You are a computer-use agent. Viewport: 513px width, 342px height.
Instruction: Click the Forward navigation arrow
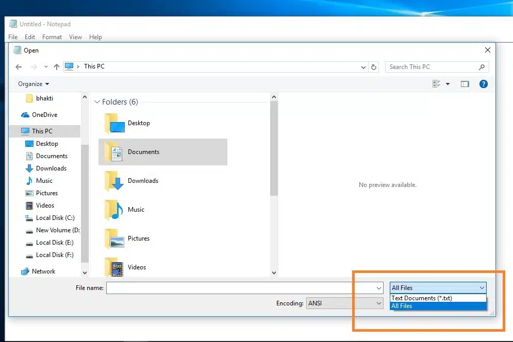click(x=34, y=67)
